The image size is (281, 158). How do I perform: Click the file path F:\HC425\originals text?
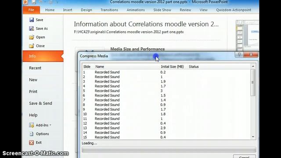pyautogui.click(x=129, y=32)
